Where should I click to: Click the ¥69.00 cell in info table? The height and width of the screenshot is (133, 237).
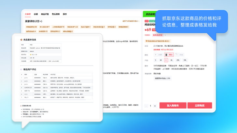pyautogui.click(x=45, y=51)
